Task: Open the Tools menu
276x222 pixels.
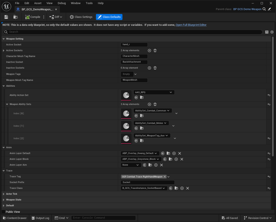Action: pyautogui.click(x=89, y=3)
